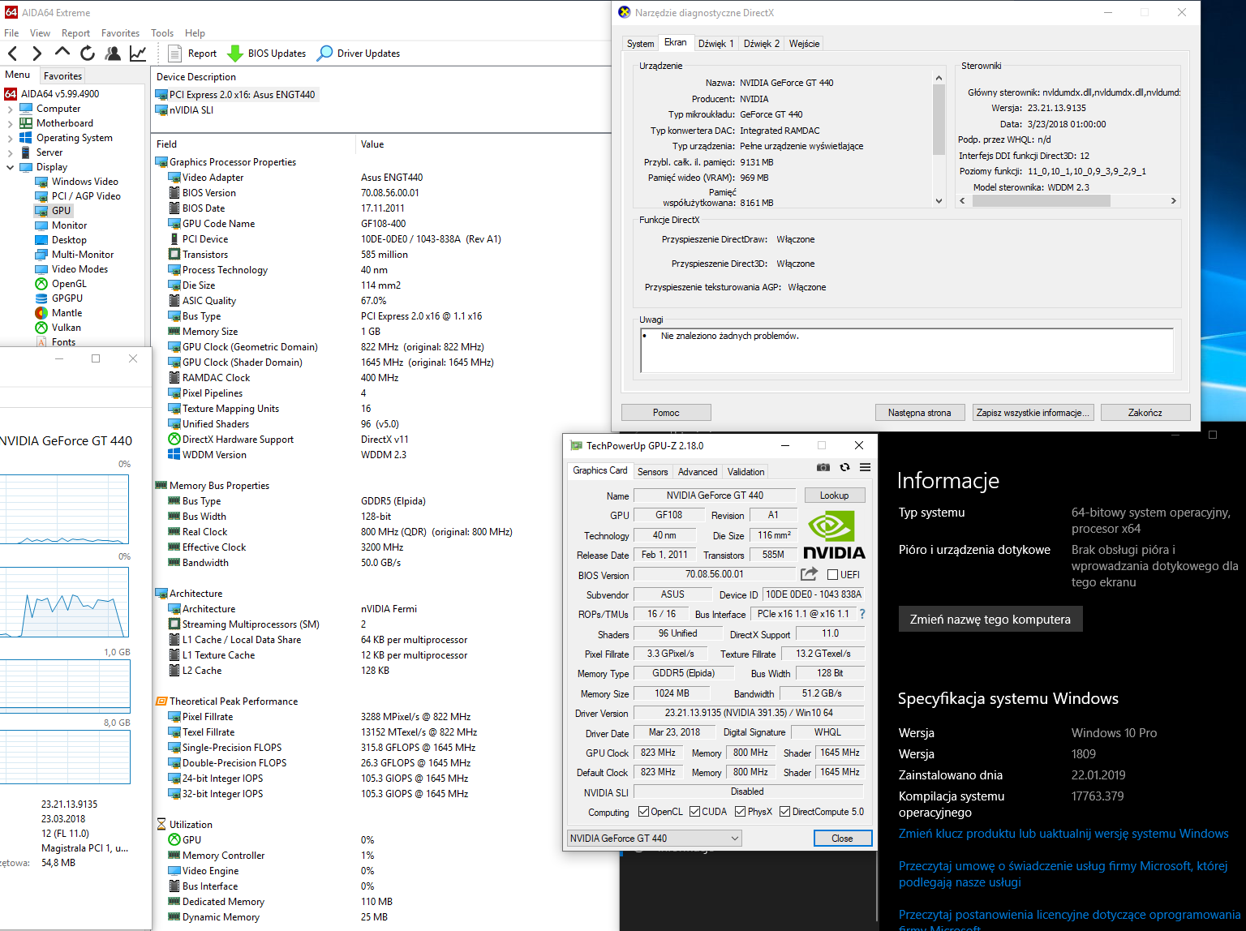Open the Favorites menu in AIDA64
This screenshot has width=1246, height=931.
coord(120,33)
